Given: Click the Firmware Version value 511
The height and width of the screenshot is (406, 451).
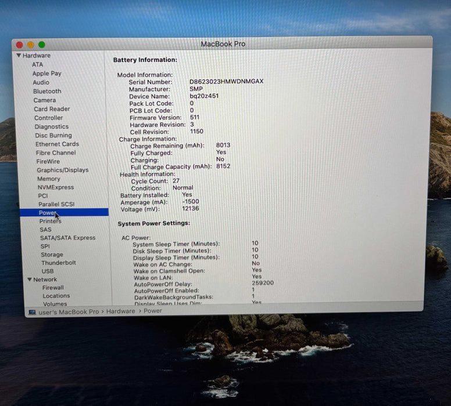Looking at the screenshot, I should tap(195, 117).
